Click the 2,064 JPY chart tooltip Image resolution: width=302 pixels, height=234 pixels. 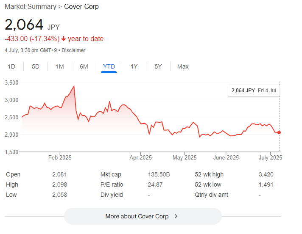pos(254,91)
